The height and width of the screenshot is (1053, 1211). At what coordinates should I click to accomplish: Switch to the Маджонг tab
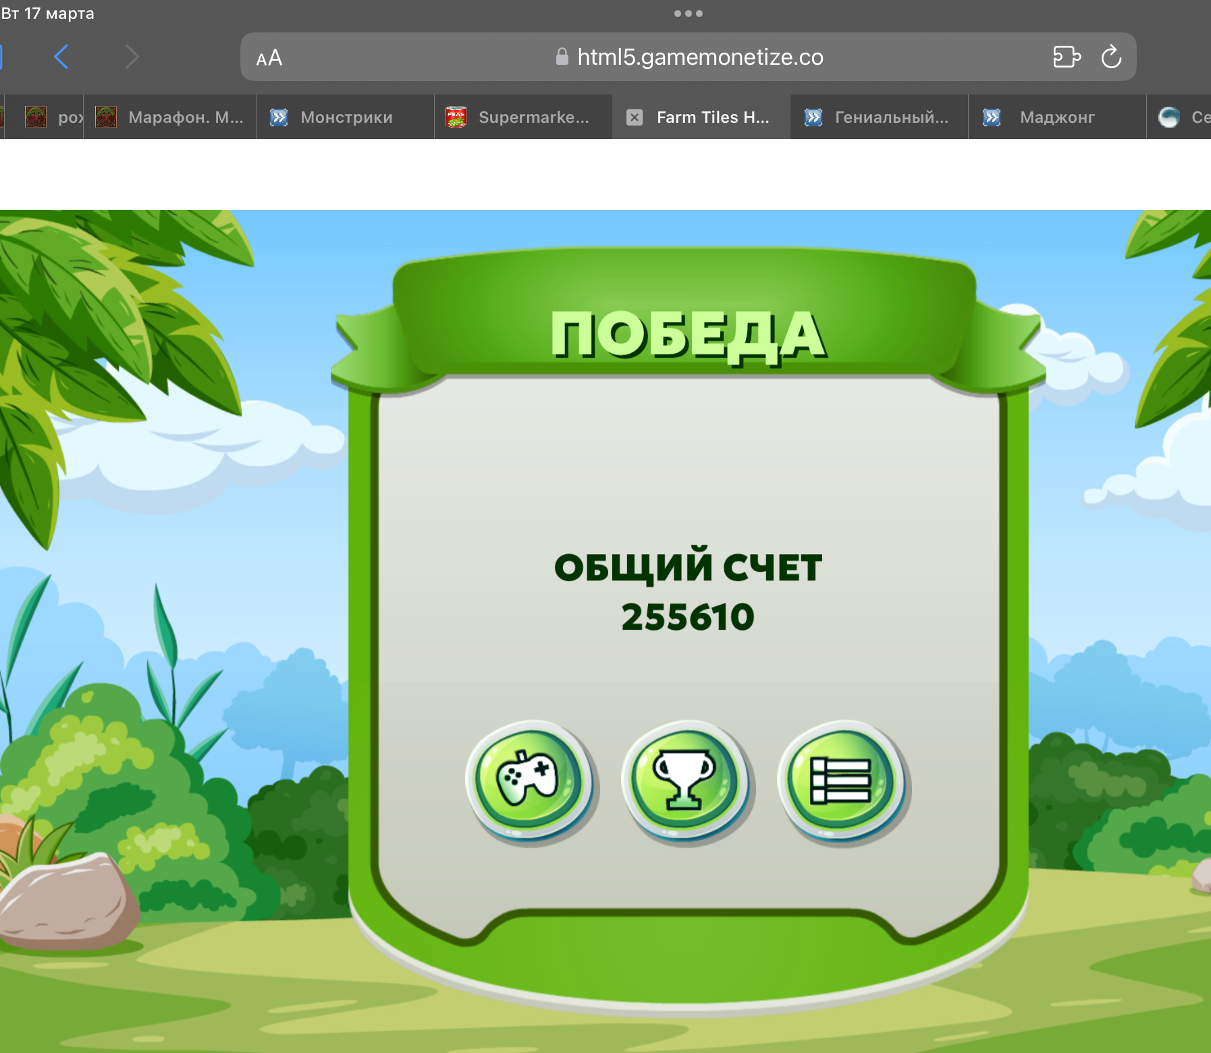point(1057,117)
